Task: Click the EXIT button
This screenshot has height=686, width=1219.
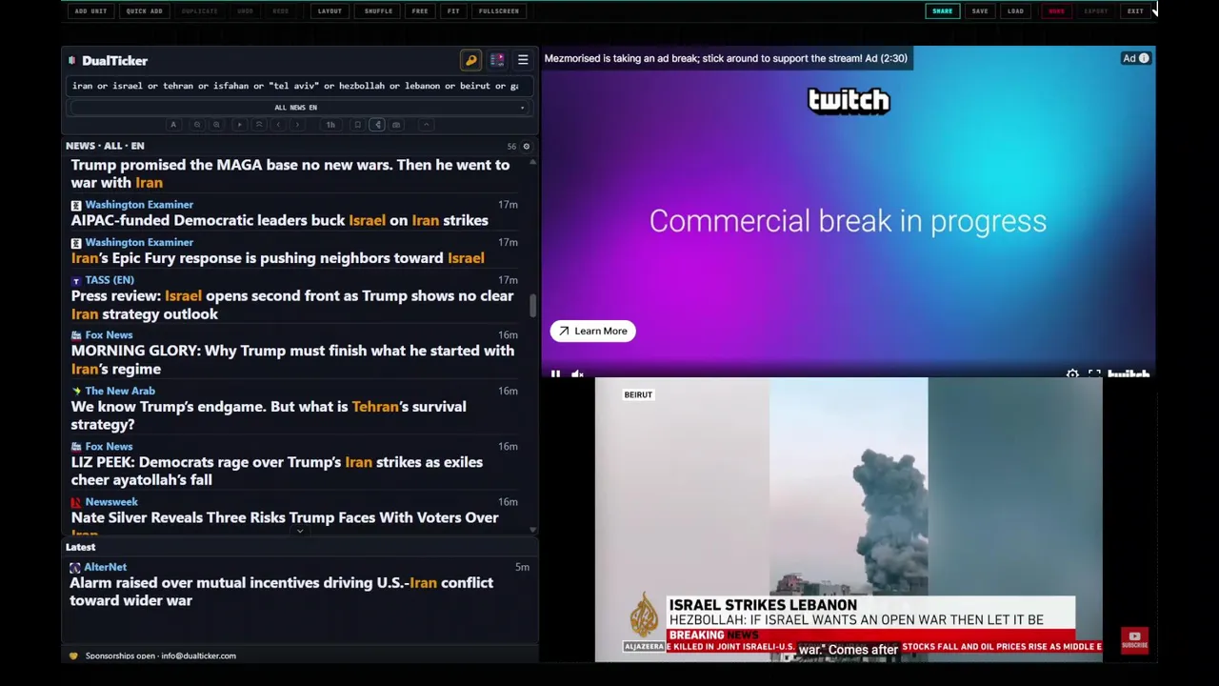Action: click(x=1135, y=11)
